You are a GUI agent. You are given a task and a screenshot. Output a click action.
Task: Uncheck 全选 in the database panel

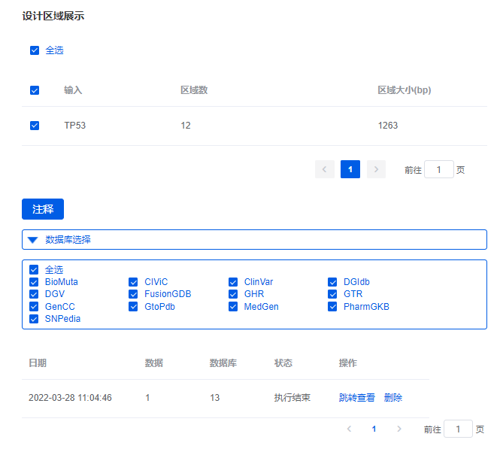(34, 270)
